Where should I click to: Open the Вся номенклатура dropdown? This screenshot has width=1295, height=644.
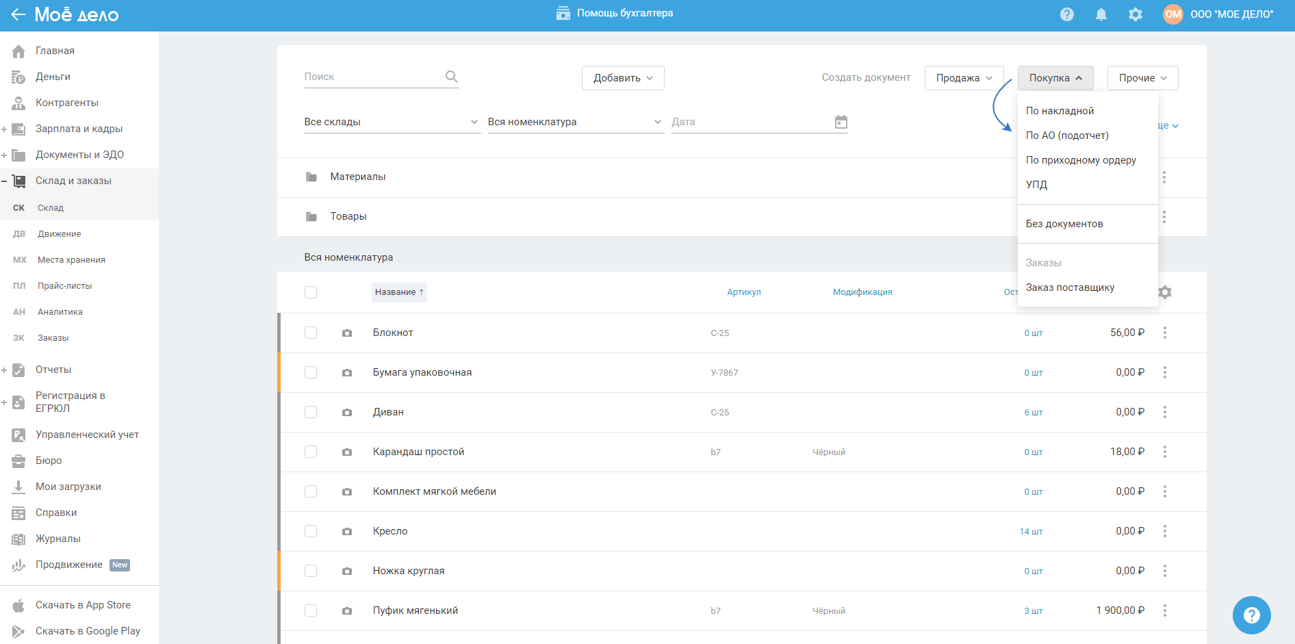pyautogui.click(x=575, y=122)
